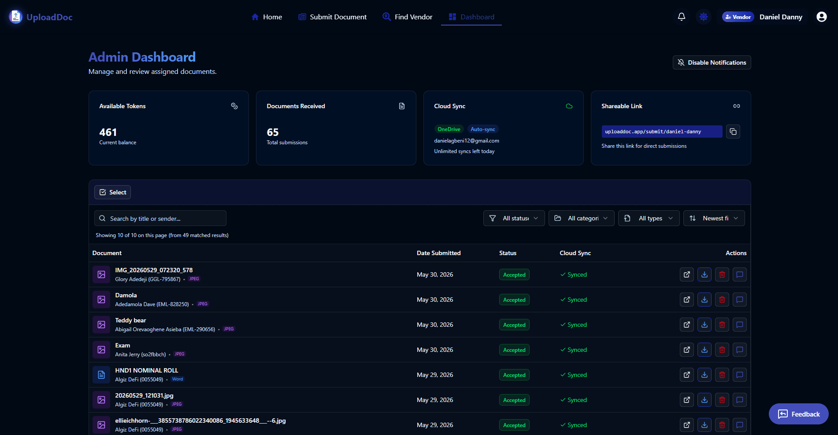This screenshot has height=435, width=838.
Task: Delete the ellieichhorn jpg document
Action: click(x=722, y=425)
